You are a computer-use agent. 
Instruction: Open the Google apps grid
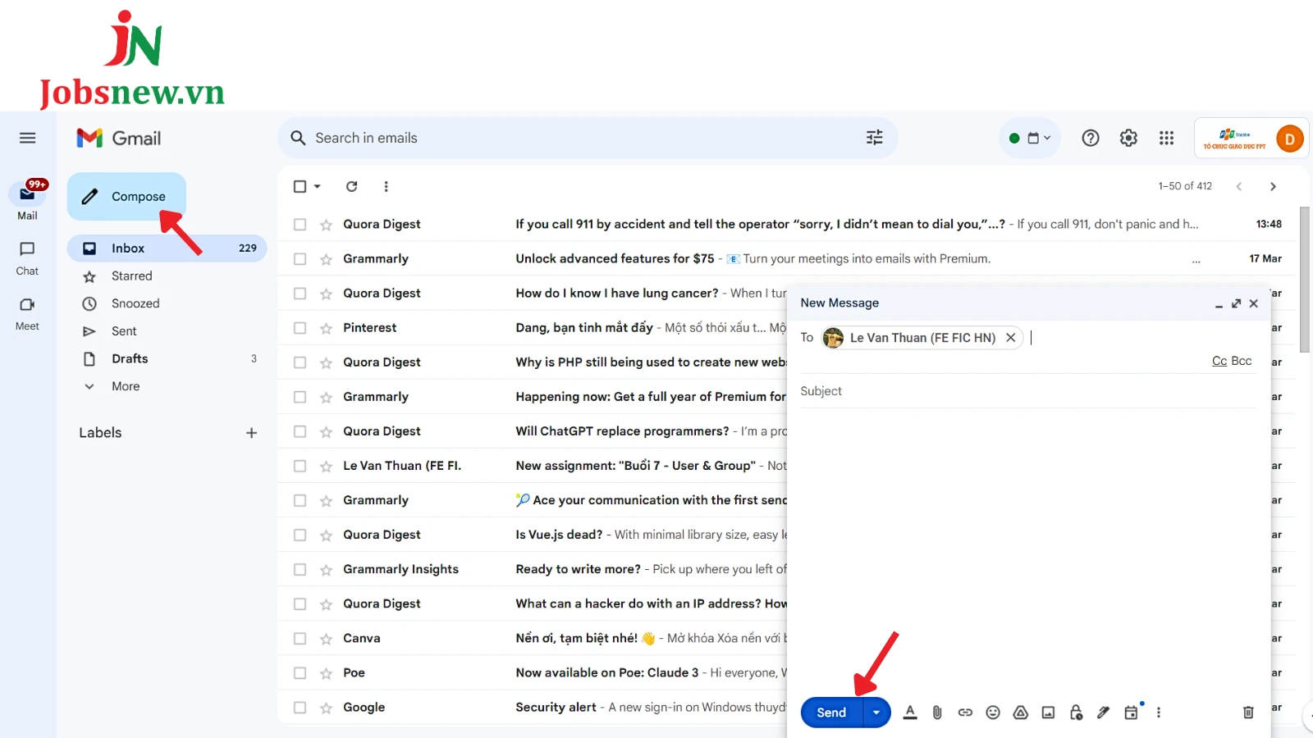point(1166,139)
